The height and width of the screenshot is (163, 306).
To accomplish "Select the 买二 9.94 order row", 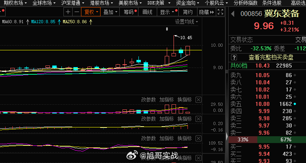I will (267, 154).
